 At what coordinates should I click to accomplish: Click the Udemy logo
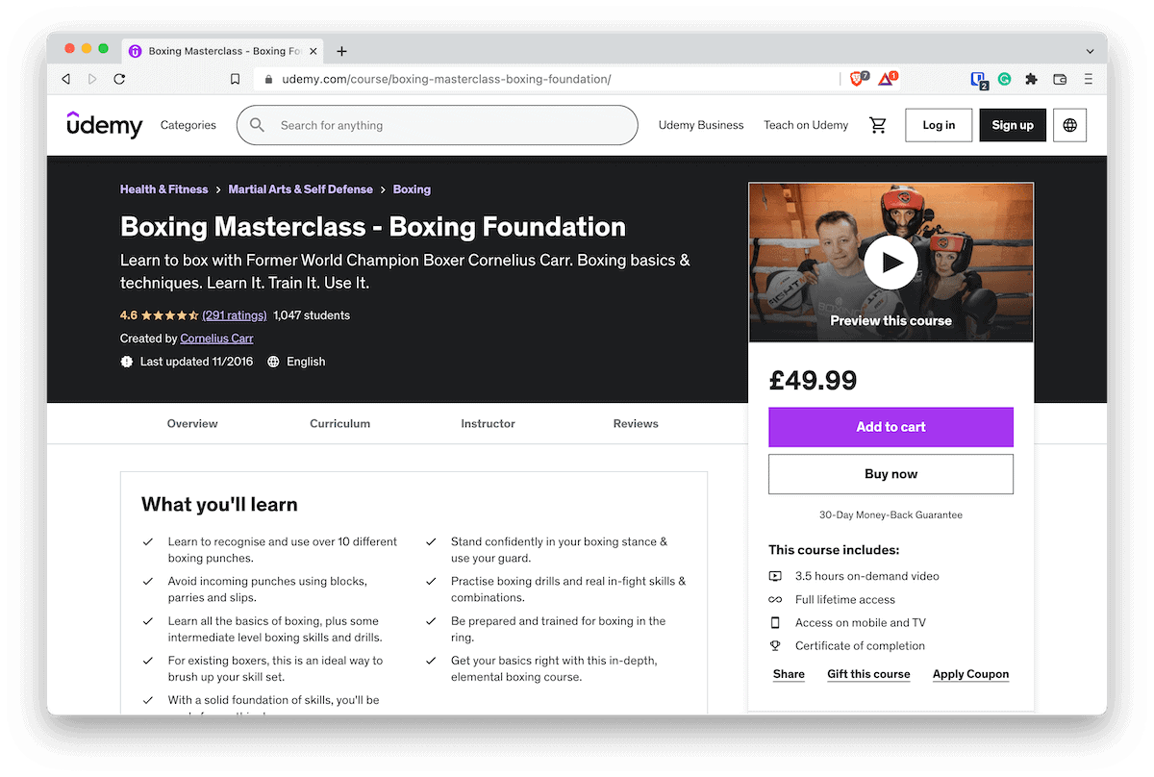click(104, 125)
